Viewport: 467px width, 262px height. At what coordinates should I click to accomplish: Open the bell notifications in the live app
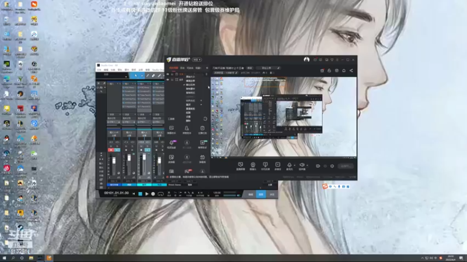pos(344,70)
